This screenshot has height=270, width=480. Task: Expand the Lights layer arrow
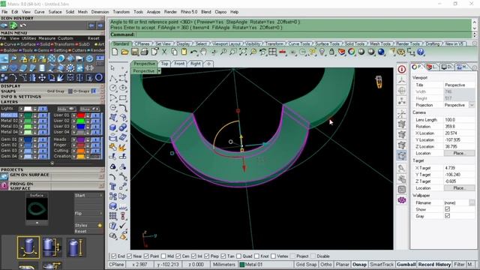click(21, 109)
